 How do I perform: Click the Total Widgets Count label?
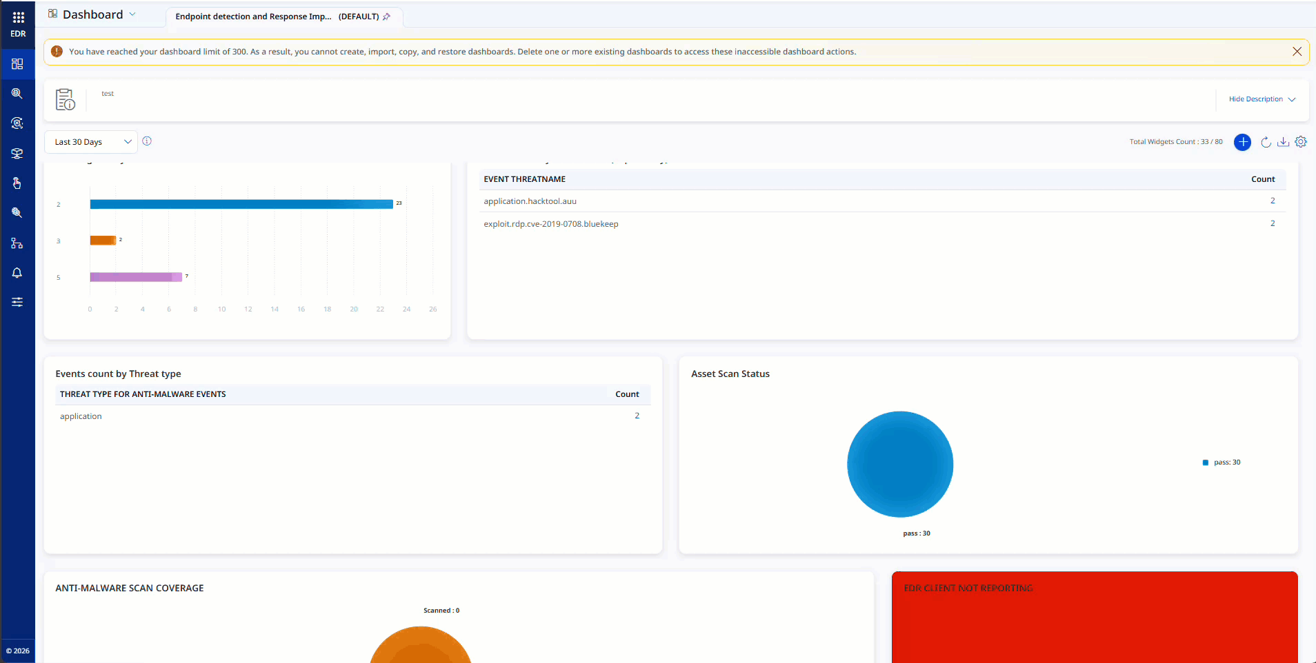[x=1176, y=142]
